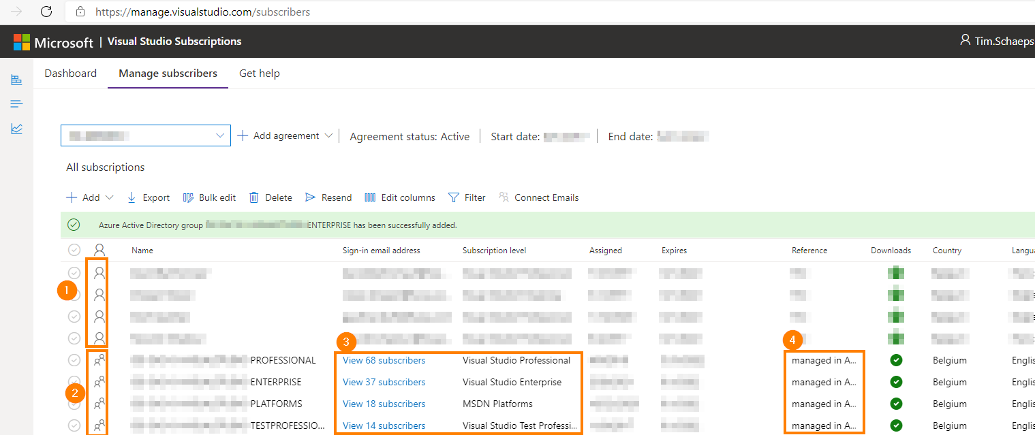Click the Name column header
This screenshot has height=435, width=1035.
tap(142, 251)
